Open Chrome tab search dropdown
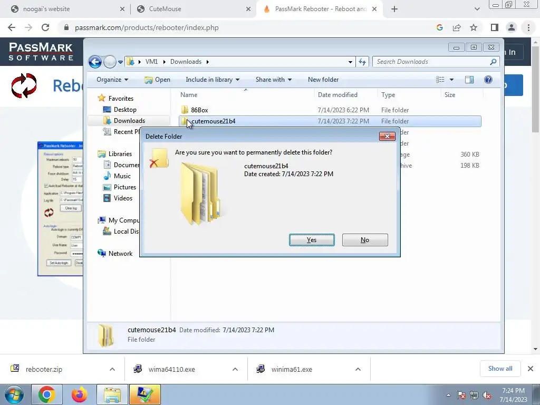The height and width of the screenshot is (405, 540). click(477, 9)
